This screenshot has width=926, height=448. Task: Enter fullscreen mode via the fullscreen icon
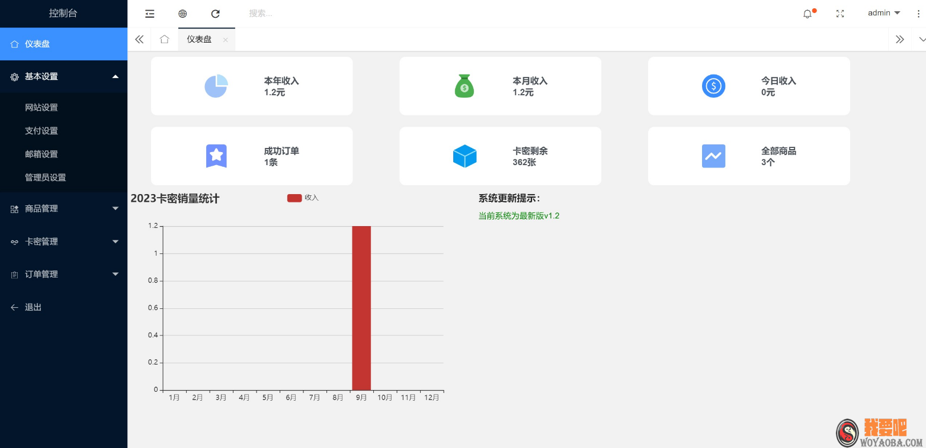pyautogui.click(x=840, y=14)
